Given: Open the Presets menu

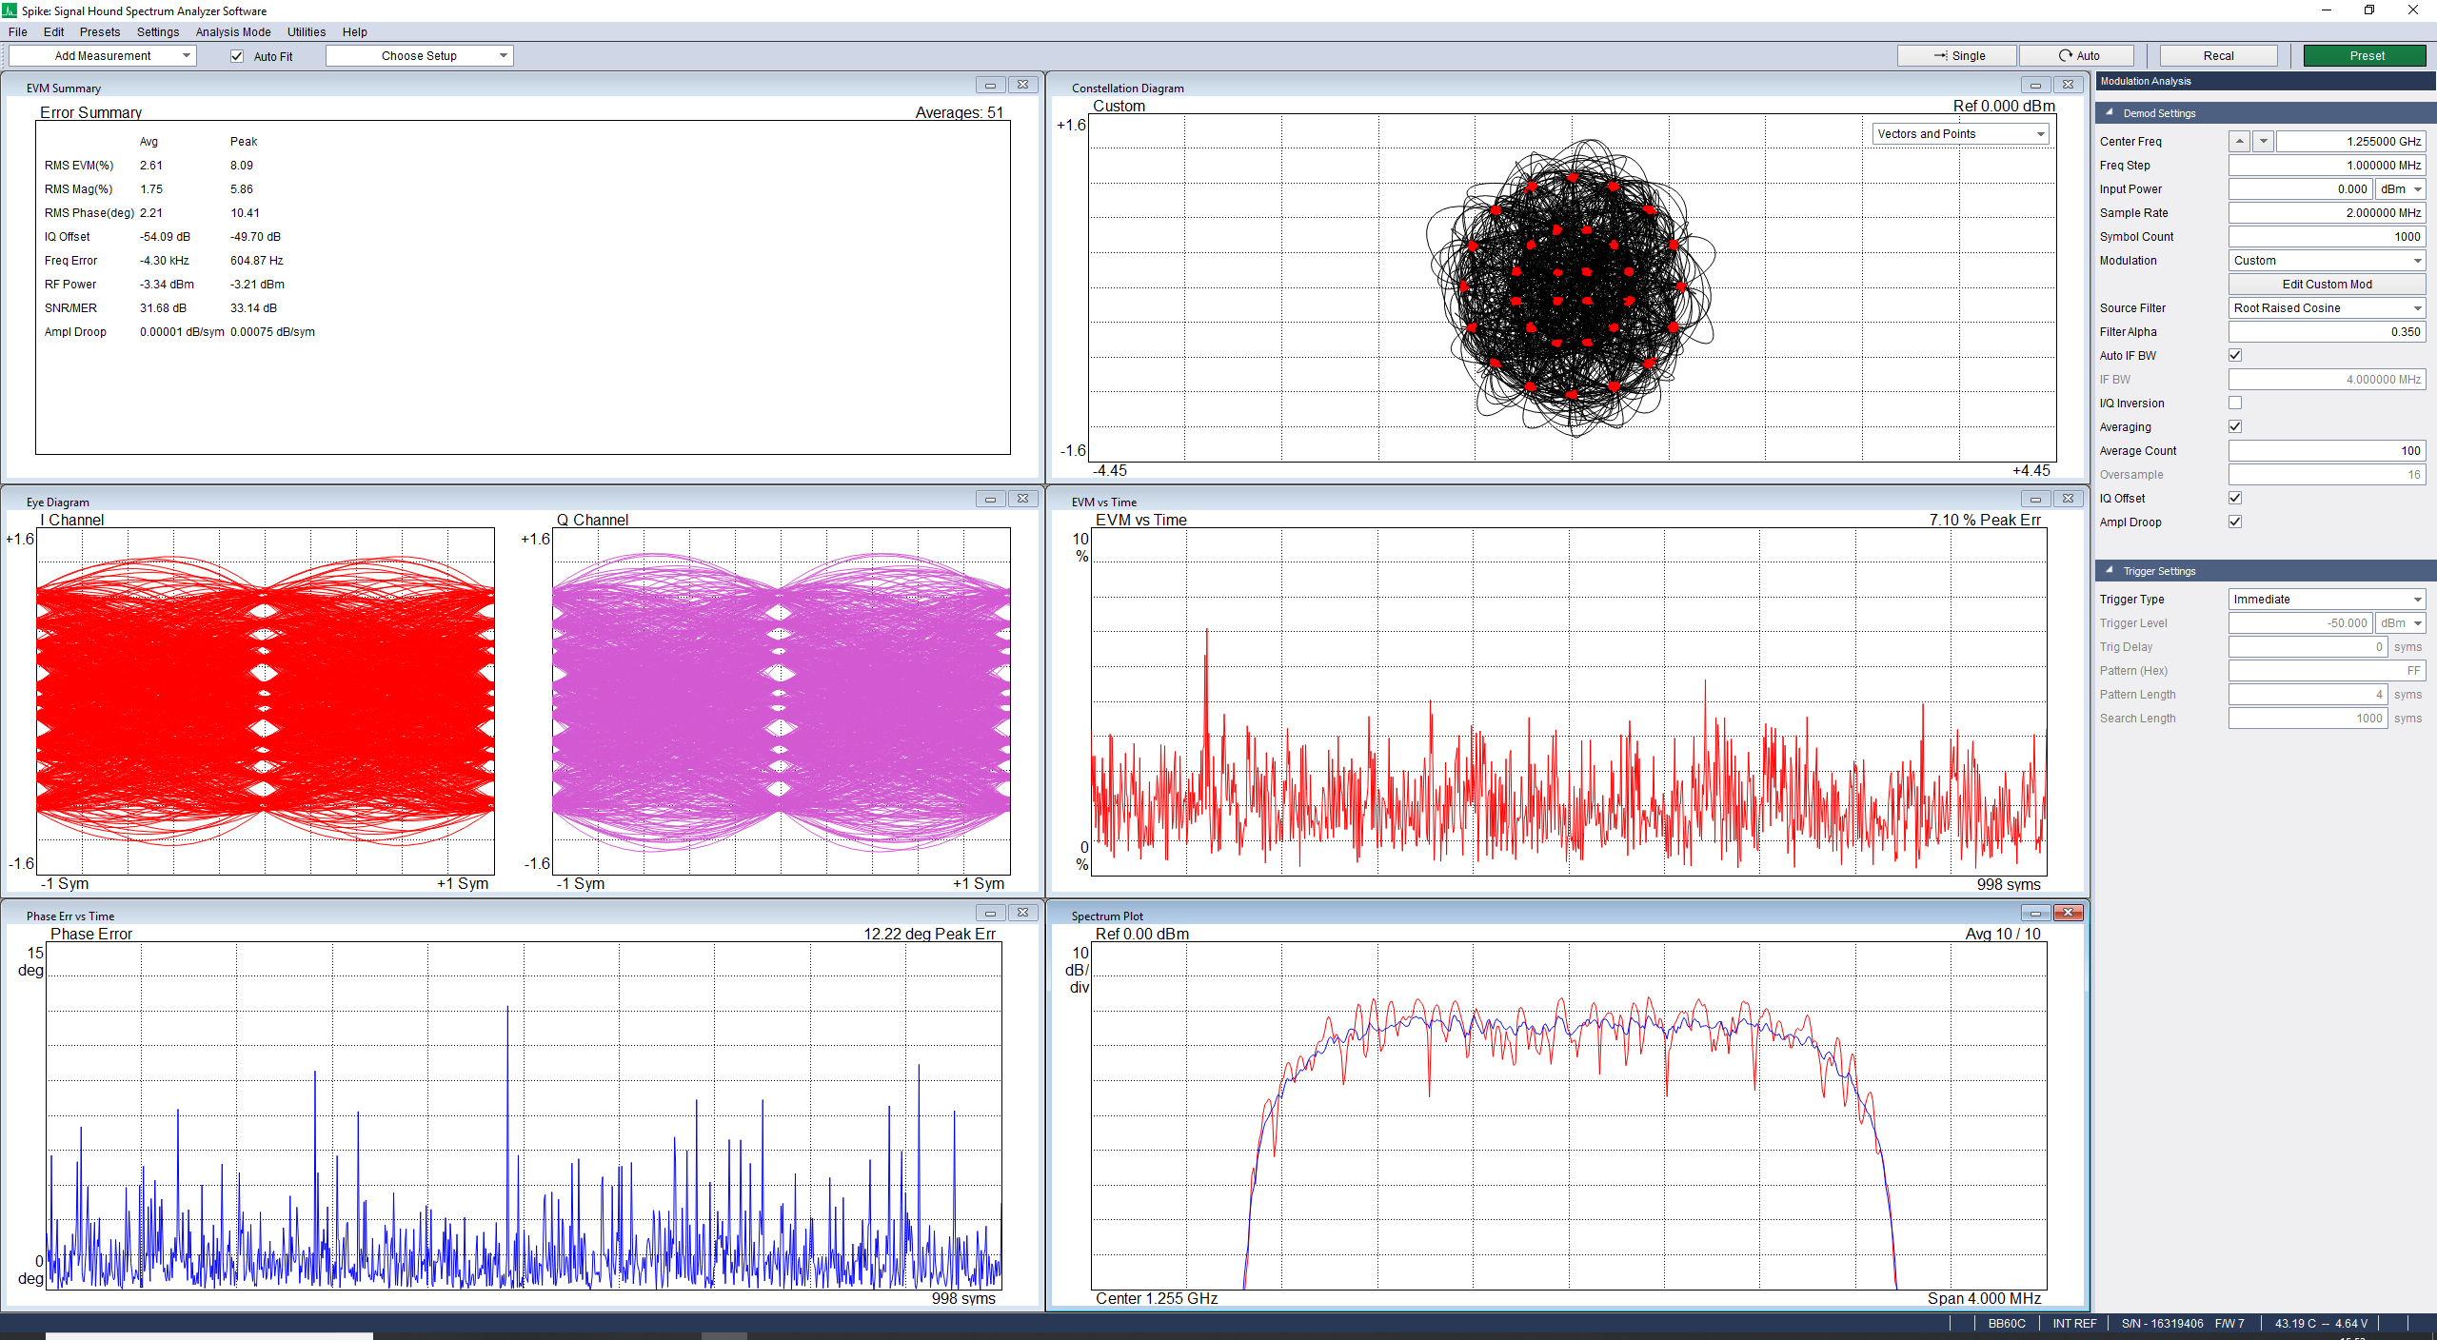Looking at the screenshot, I should (x=100, y=31).
